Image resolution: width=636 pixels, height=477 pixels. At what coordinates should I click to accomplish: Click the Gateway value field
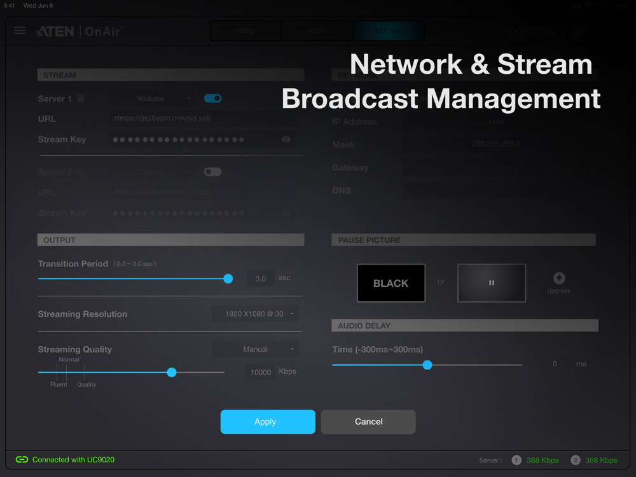click(496, 167)
